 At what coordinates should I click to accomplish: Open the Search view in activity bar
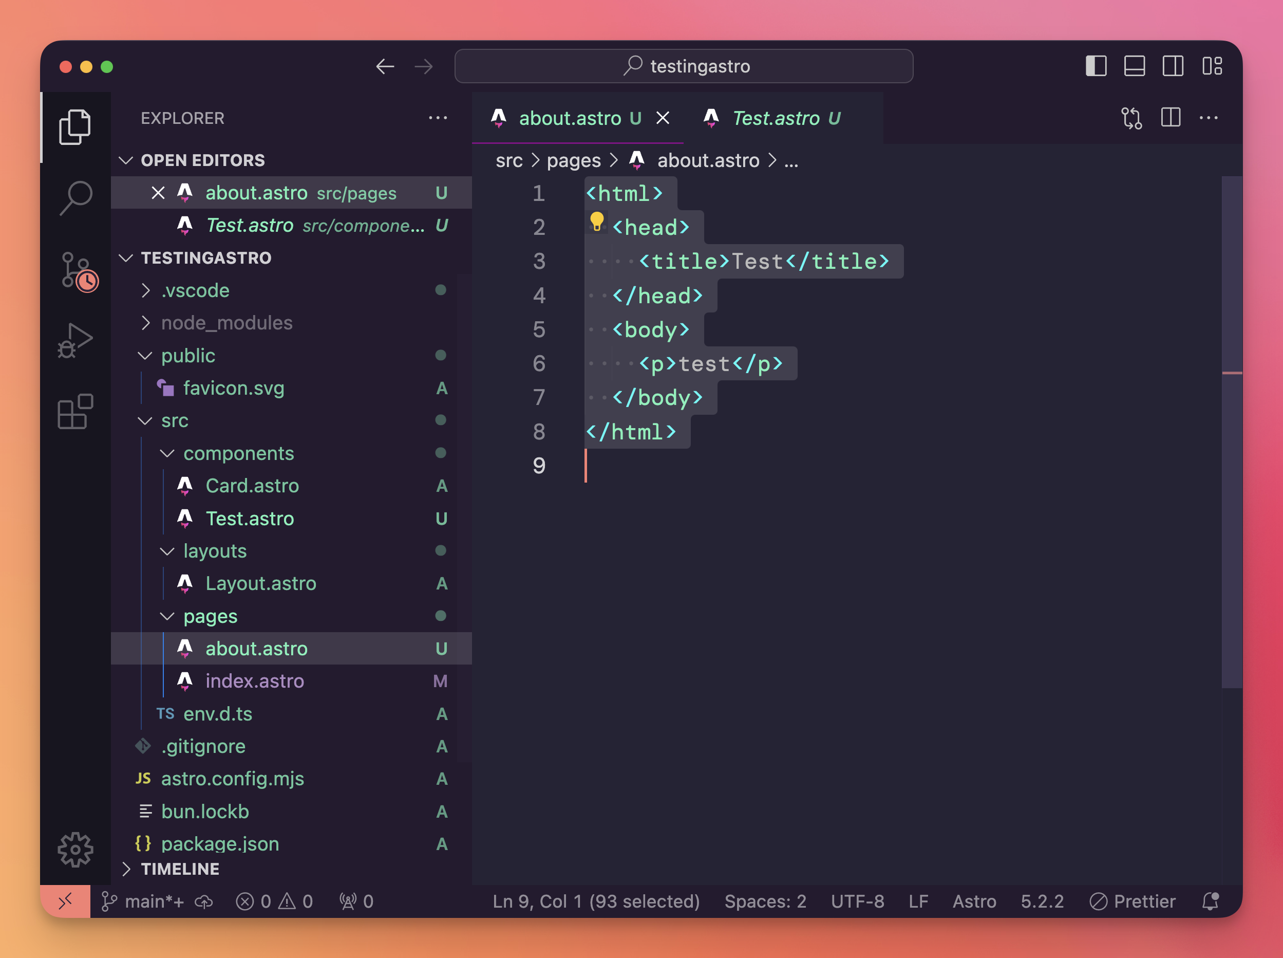(76, 198)
